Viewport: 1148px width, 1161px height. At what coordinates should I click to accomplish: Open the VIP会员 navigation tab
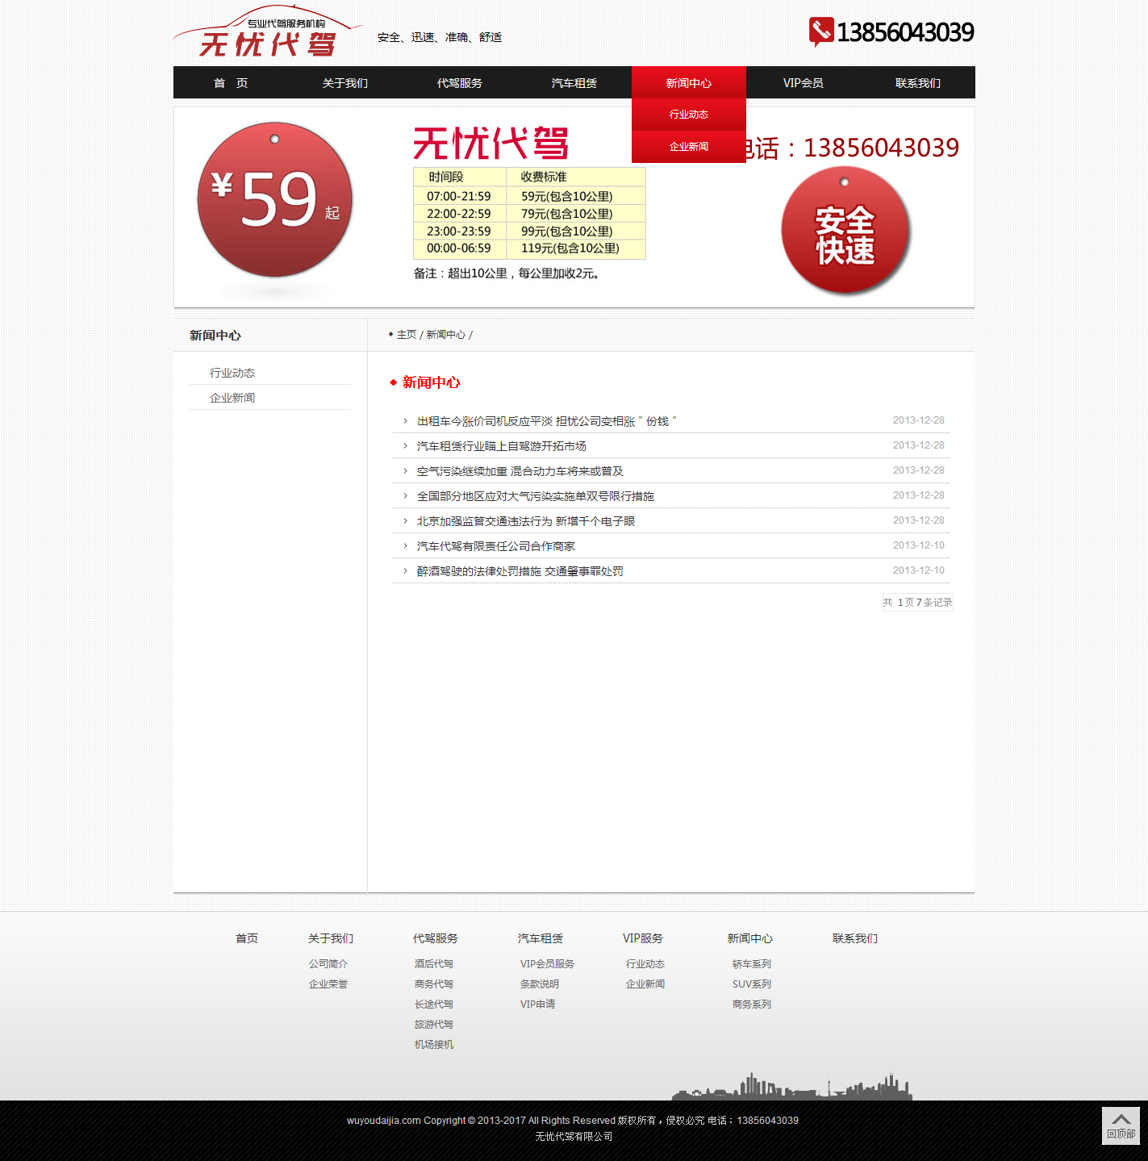(803, 83)
